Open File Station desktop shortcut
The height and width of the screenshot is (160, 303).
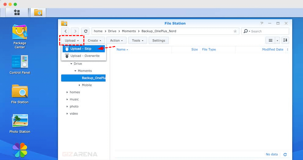click(x=20, y=94)
